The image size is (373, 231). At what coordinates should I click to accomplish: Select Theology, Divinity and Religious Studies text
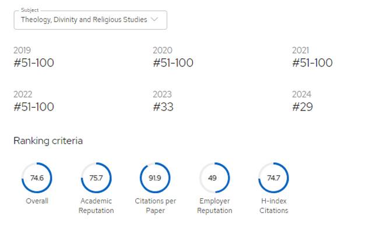click(x=84, y=19)
